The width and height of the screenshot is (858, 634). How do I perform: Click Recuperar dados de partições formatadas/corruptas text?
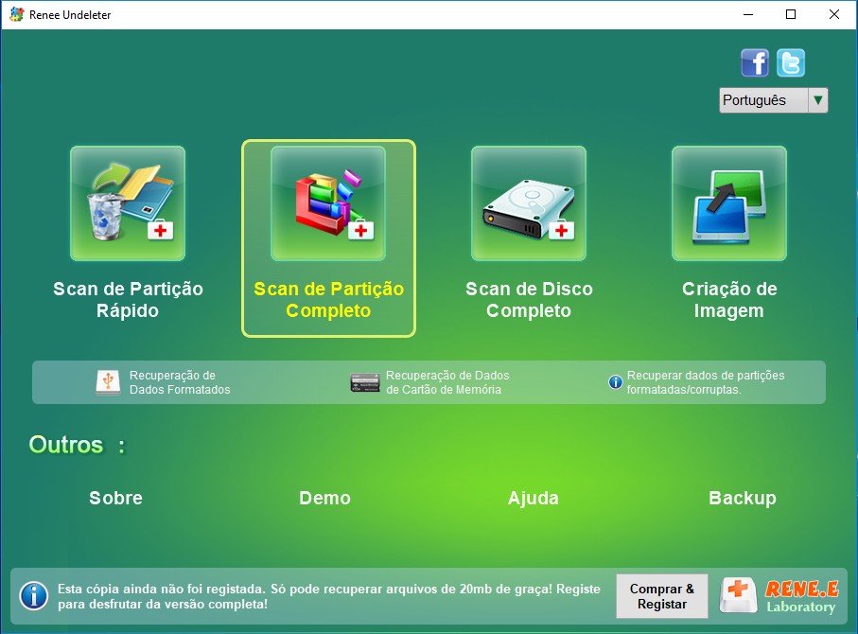click(x=706, y=382)
